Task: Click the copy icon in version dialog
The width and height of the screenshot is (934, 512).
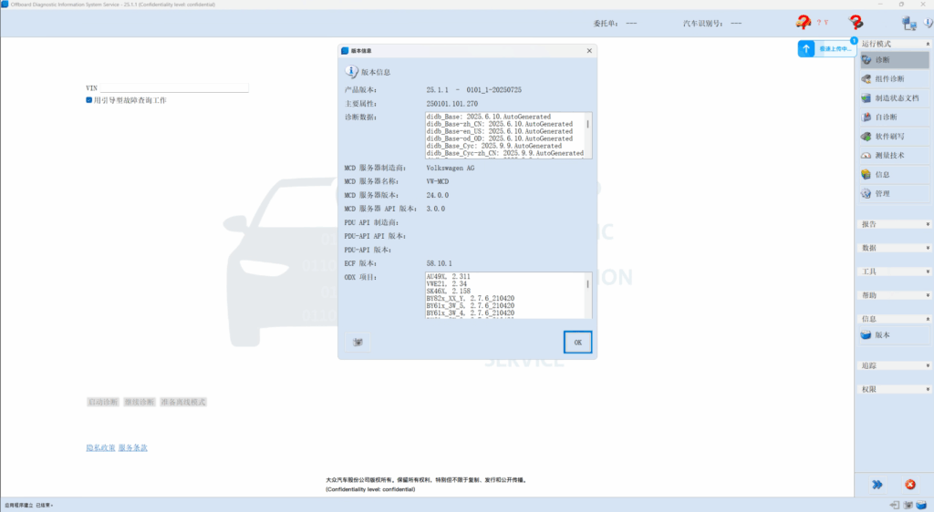Action: click(358, 343)
